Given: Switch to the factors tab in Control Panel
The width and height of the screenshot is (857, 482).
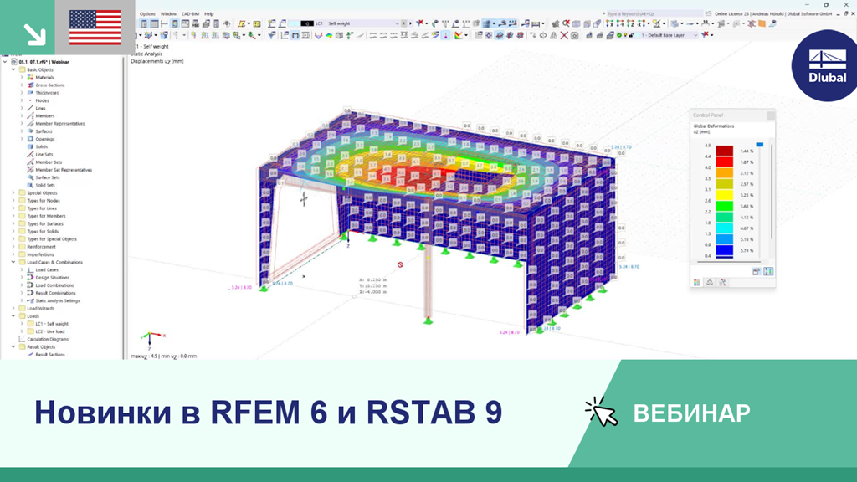Looking at the screenshot, I should pyautogui.click(x=710, y=283).
